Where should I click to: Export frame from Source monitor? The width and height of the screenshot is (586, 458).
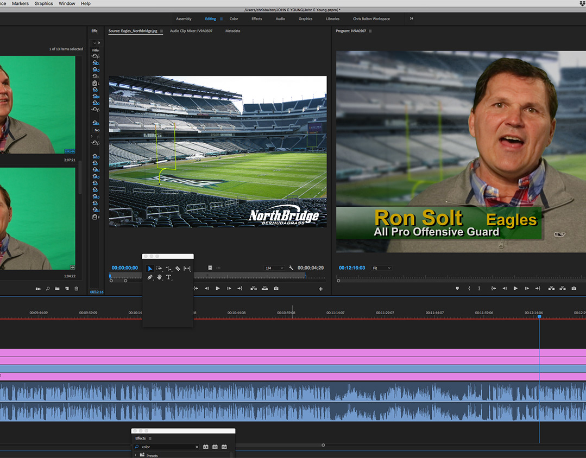click(276, 288)
